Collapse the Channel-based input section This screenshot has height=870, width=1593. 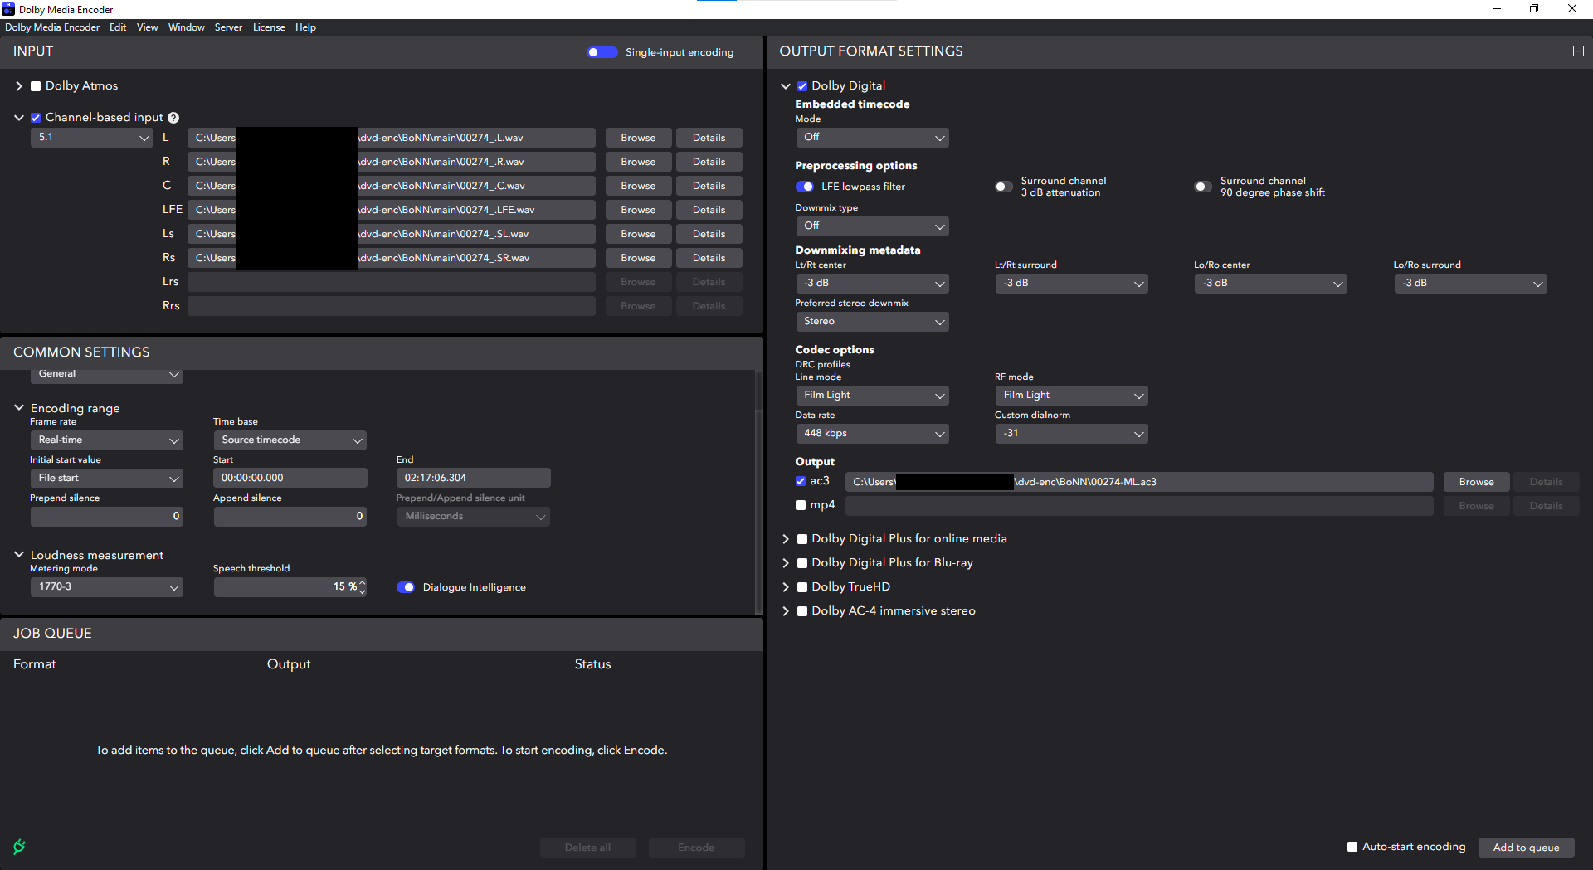pyautogui.click(x=19, y=118)
